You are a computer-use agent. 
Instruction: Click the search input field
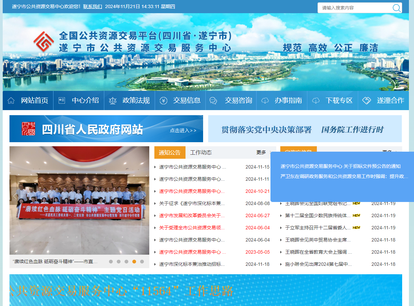(x=354, y=8)
